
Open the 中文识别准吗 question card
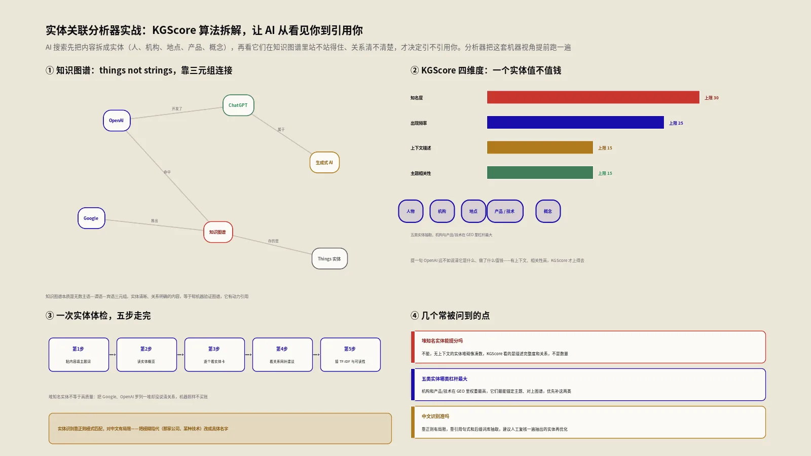(588, 422)
